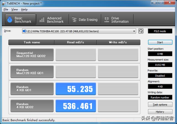This screenshot has height=124, width=177.
Task: Change the Measurement size 8192 MB field
Action: pyautogui.click(x=160, y=65)
